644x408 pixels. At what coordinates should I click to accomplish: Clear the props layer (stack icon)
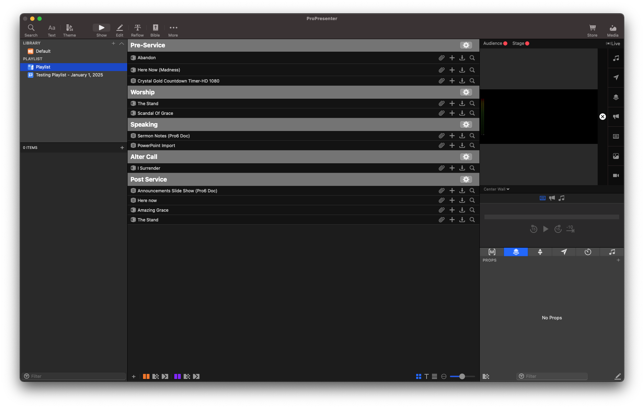point(616,97)
